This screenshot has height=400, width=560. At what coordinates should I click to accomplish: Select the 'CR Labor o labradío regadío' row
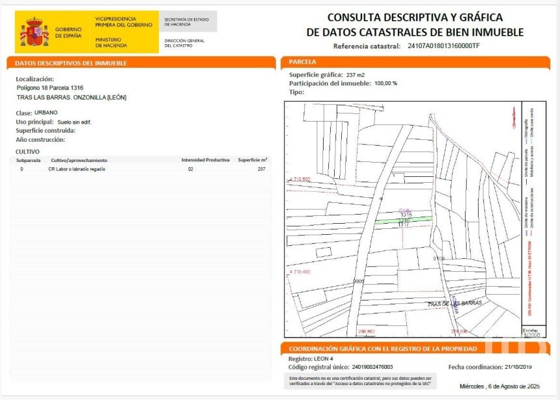click(x=77, y=169)
